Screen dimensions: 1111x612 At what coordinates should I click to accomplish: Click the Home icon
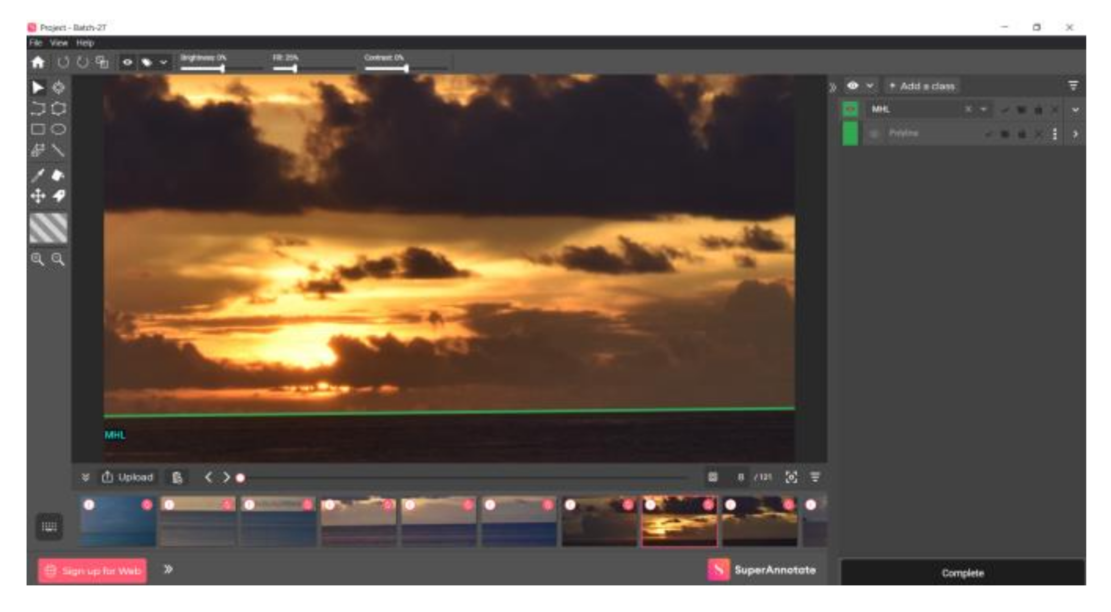tap(38, 62)
